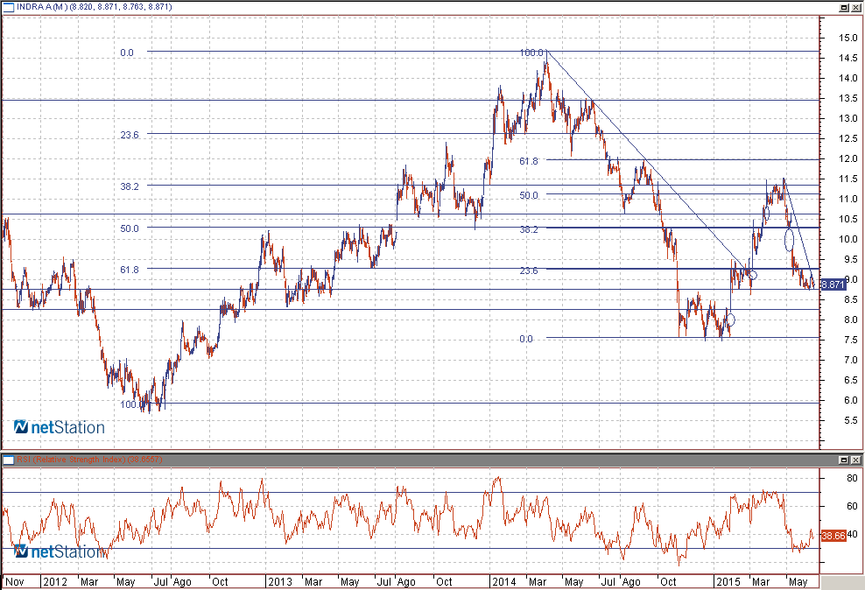
Task: Maximize the INDRA A price chart panel
Action: 843,7
